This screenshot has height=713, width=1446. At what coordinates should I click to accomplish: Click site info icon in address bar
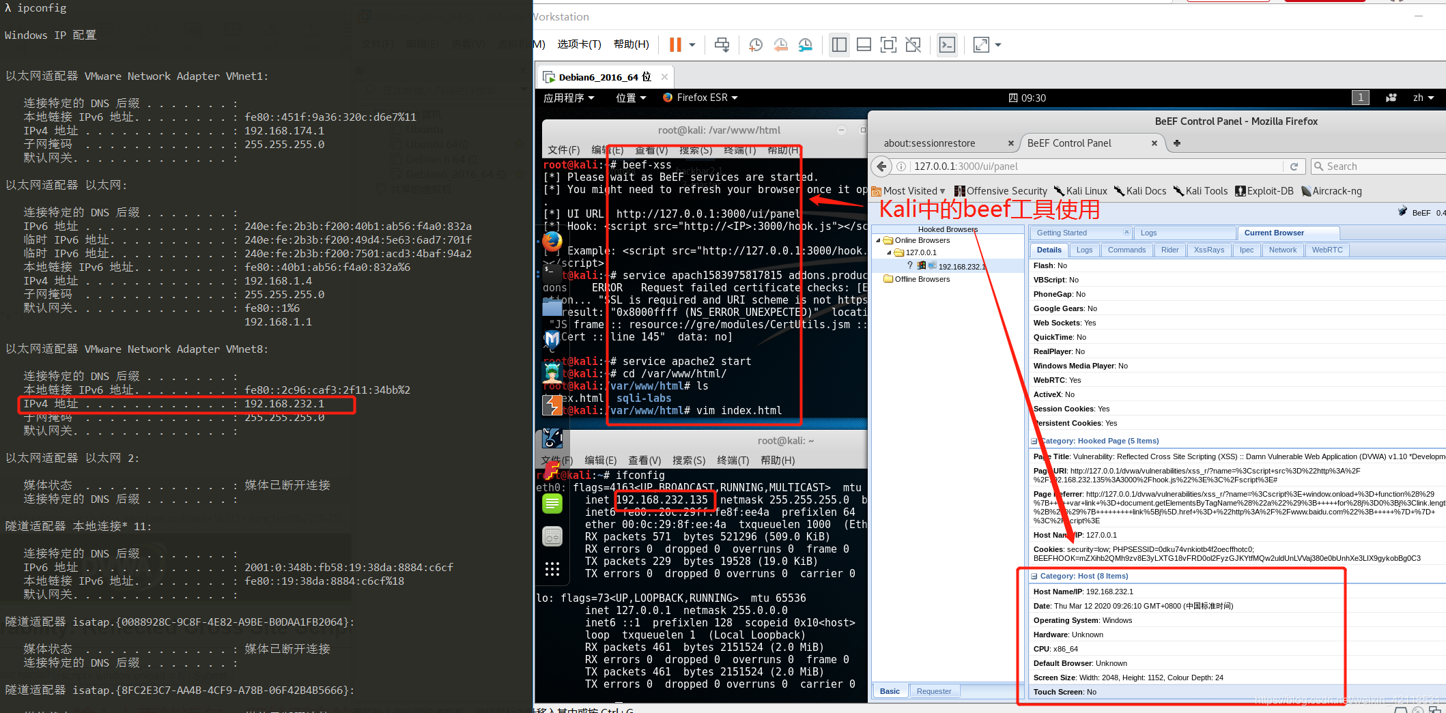901,166
